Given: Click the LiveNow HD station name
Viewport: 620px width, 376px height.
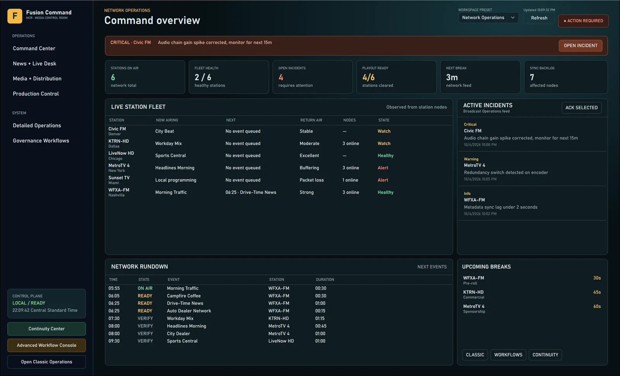Looking at the screenshot, I should [121, 153].
